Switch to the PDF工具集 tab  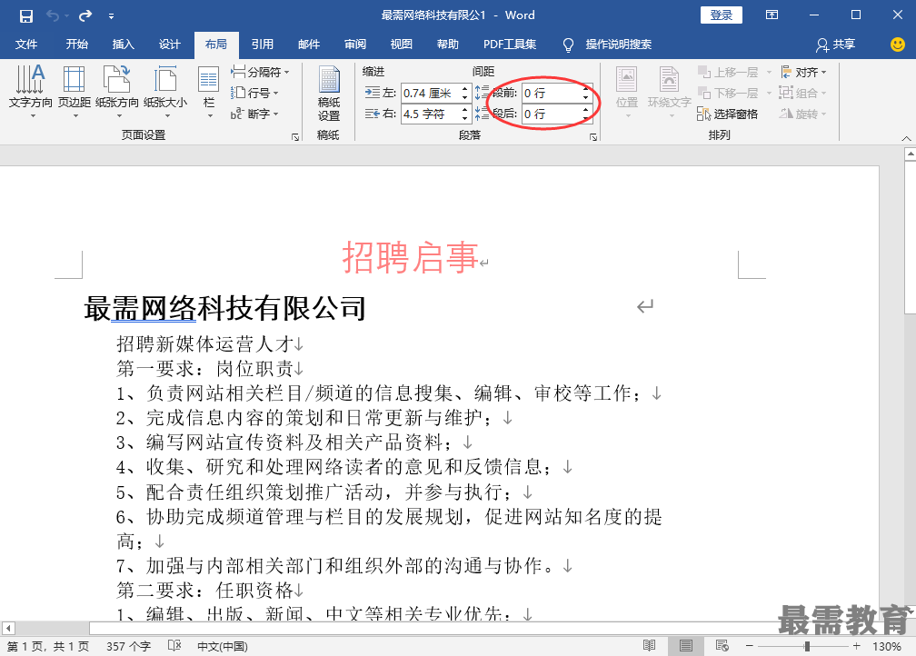click(x=510, y=45)
